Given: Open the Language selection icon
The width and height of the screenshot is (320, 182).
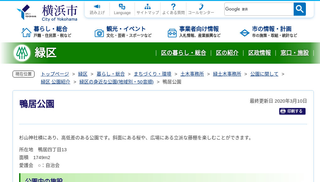Looking at the screenshot, I should (x=122, y=6).
